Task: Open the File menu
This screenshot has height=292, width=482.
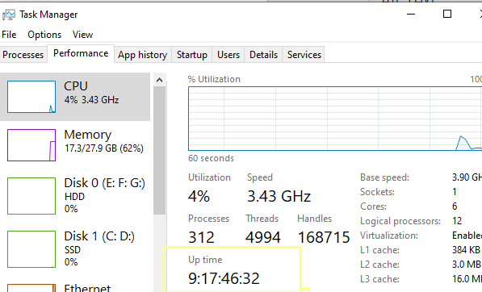Action: point(9,35)
